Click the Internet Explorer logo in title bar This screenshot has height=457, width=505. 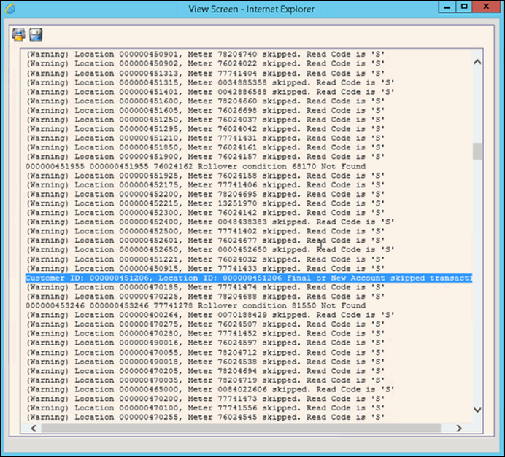coord(10,9)
